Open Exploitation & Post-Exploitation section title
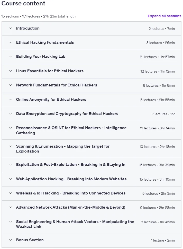This screenshot has height=249, width=183. pos(71,165)
